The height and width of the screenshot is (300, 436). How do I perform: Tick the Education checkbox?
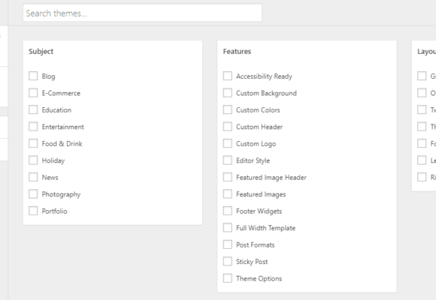click(33, 109)
